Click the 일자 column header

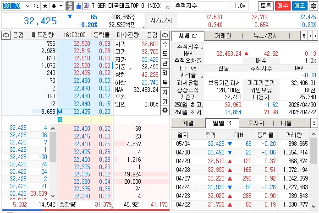[x=183, y=135]
